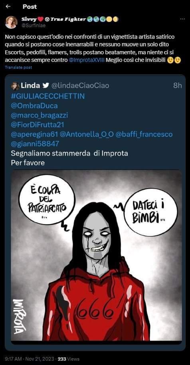This screenshot has width=190, height=365.
Task: Open the @FiorDiFrutta21 mention
Action: pos(38,125)
